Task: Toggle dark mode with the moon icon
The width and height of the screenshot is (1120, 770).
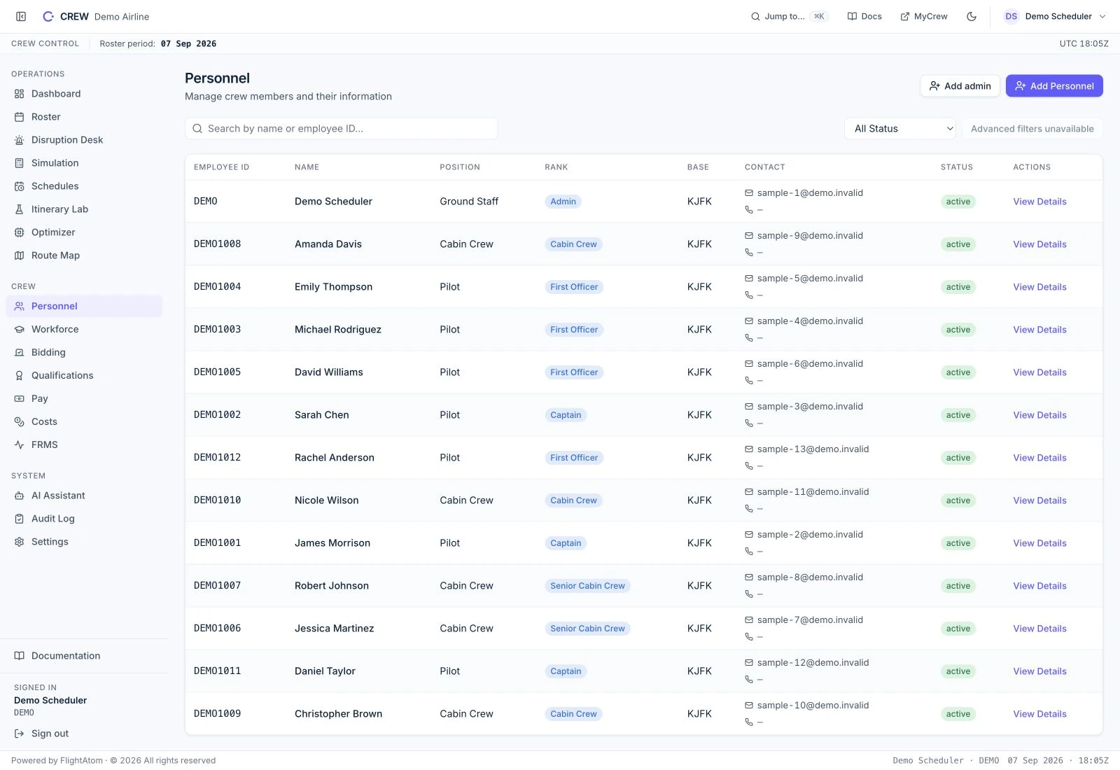Action: tap(972, 16)
